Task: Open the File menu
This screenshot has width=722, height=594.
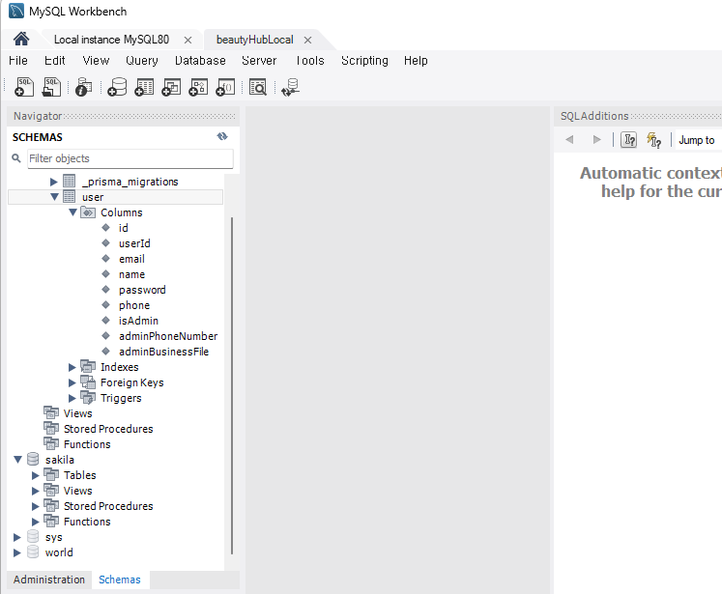Action: coord(18,60)
